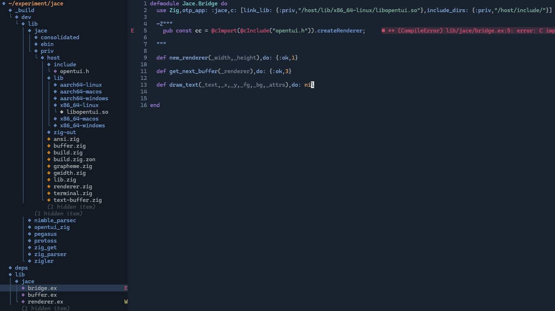The height and width of the screenshot is (311, 555).
Task: Click the libopentui.so file icon
Action: 62,112
